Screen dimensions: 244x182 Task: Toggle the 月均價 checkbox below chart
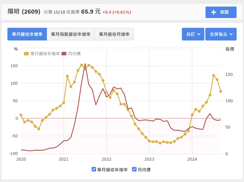coord(134,169)
